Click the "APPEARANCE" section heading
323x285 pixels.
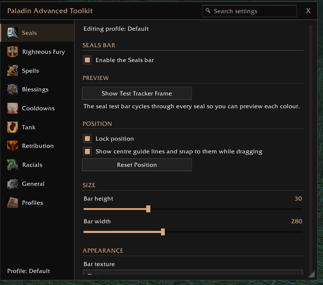(x=103, y=251)
